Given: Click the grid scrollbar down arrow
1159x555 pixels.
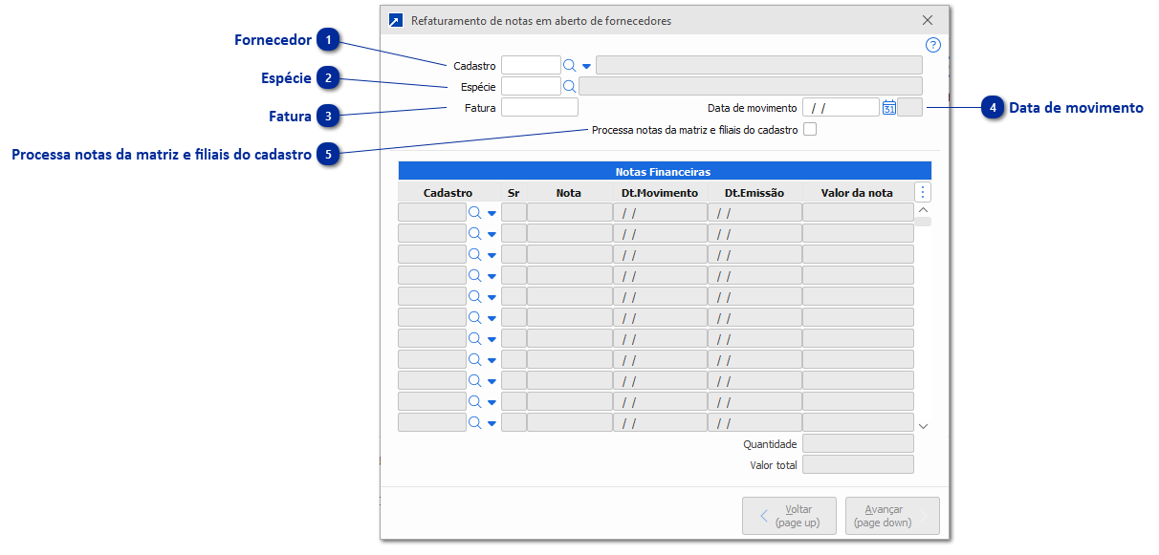Looking at the screenshot, I should 921,426.
